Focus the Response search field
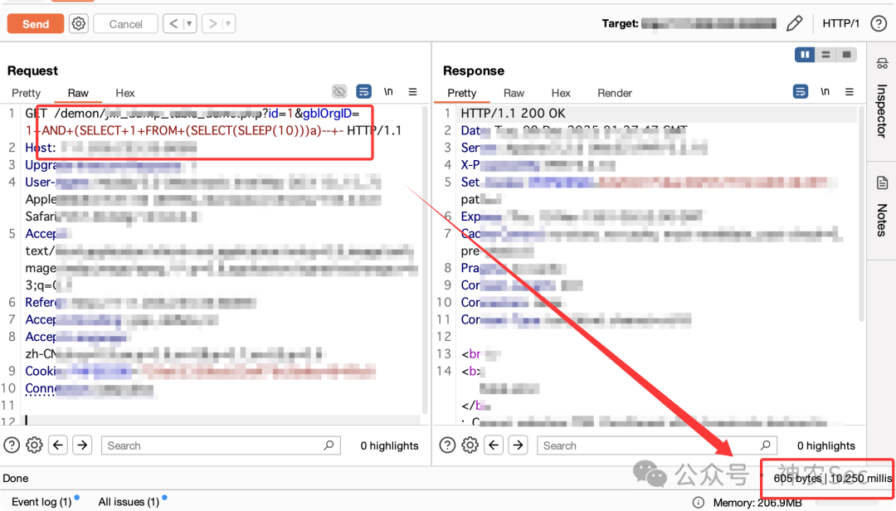The image size is (896, 511). (656, 445)
